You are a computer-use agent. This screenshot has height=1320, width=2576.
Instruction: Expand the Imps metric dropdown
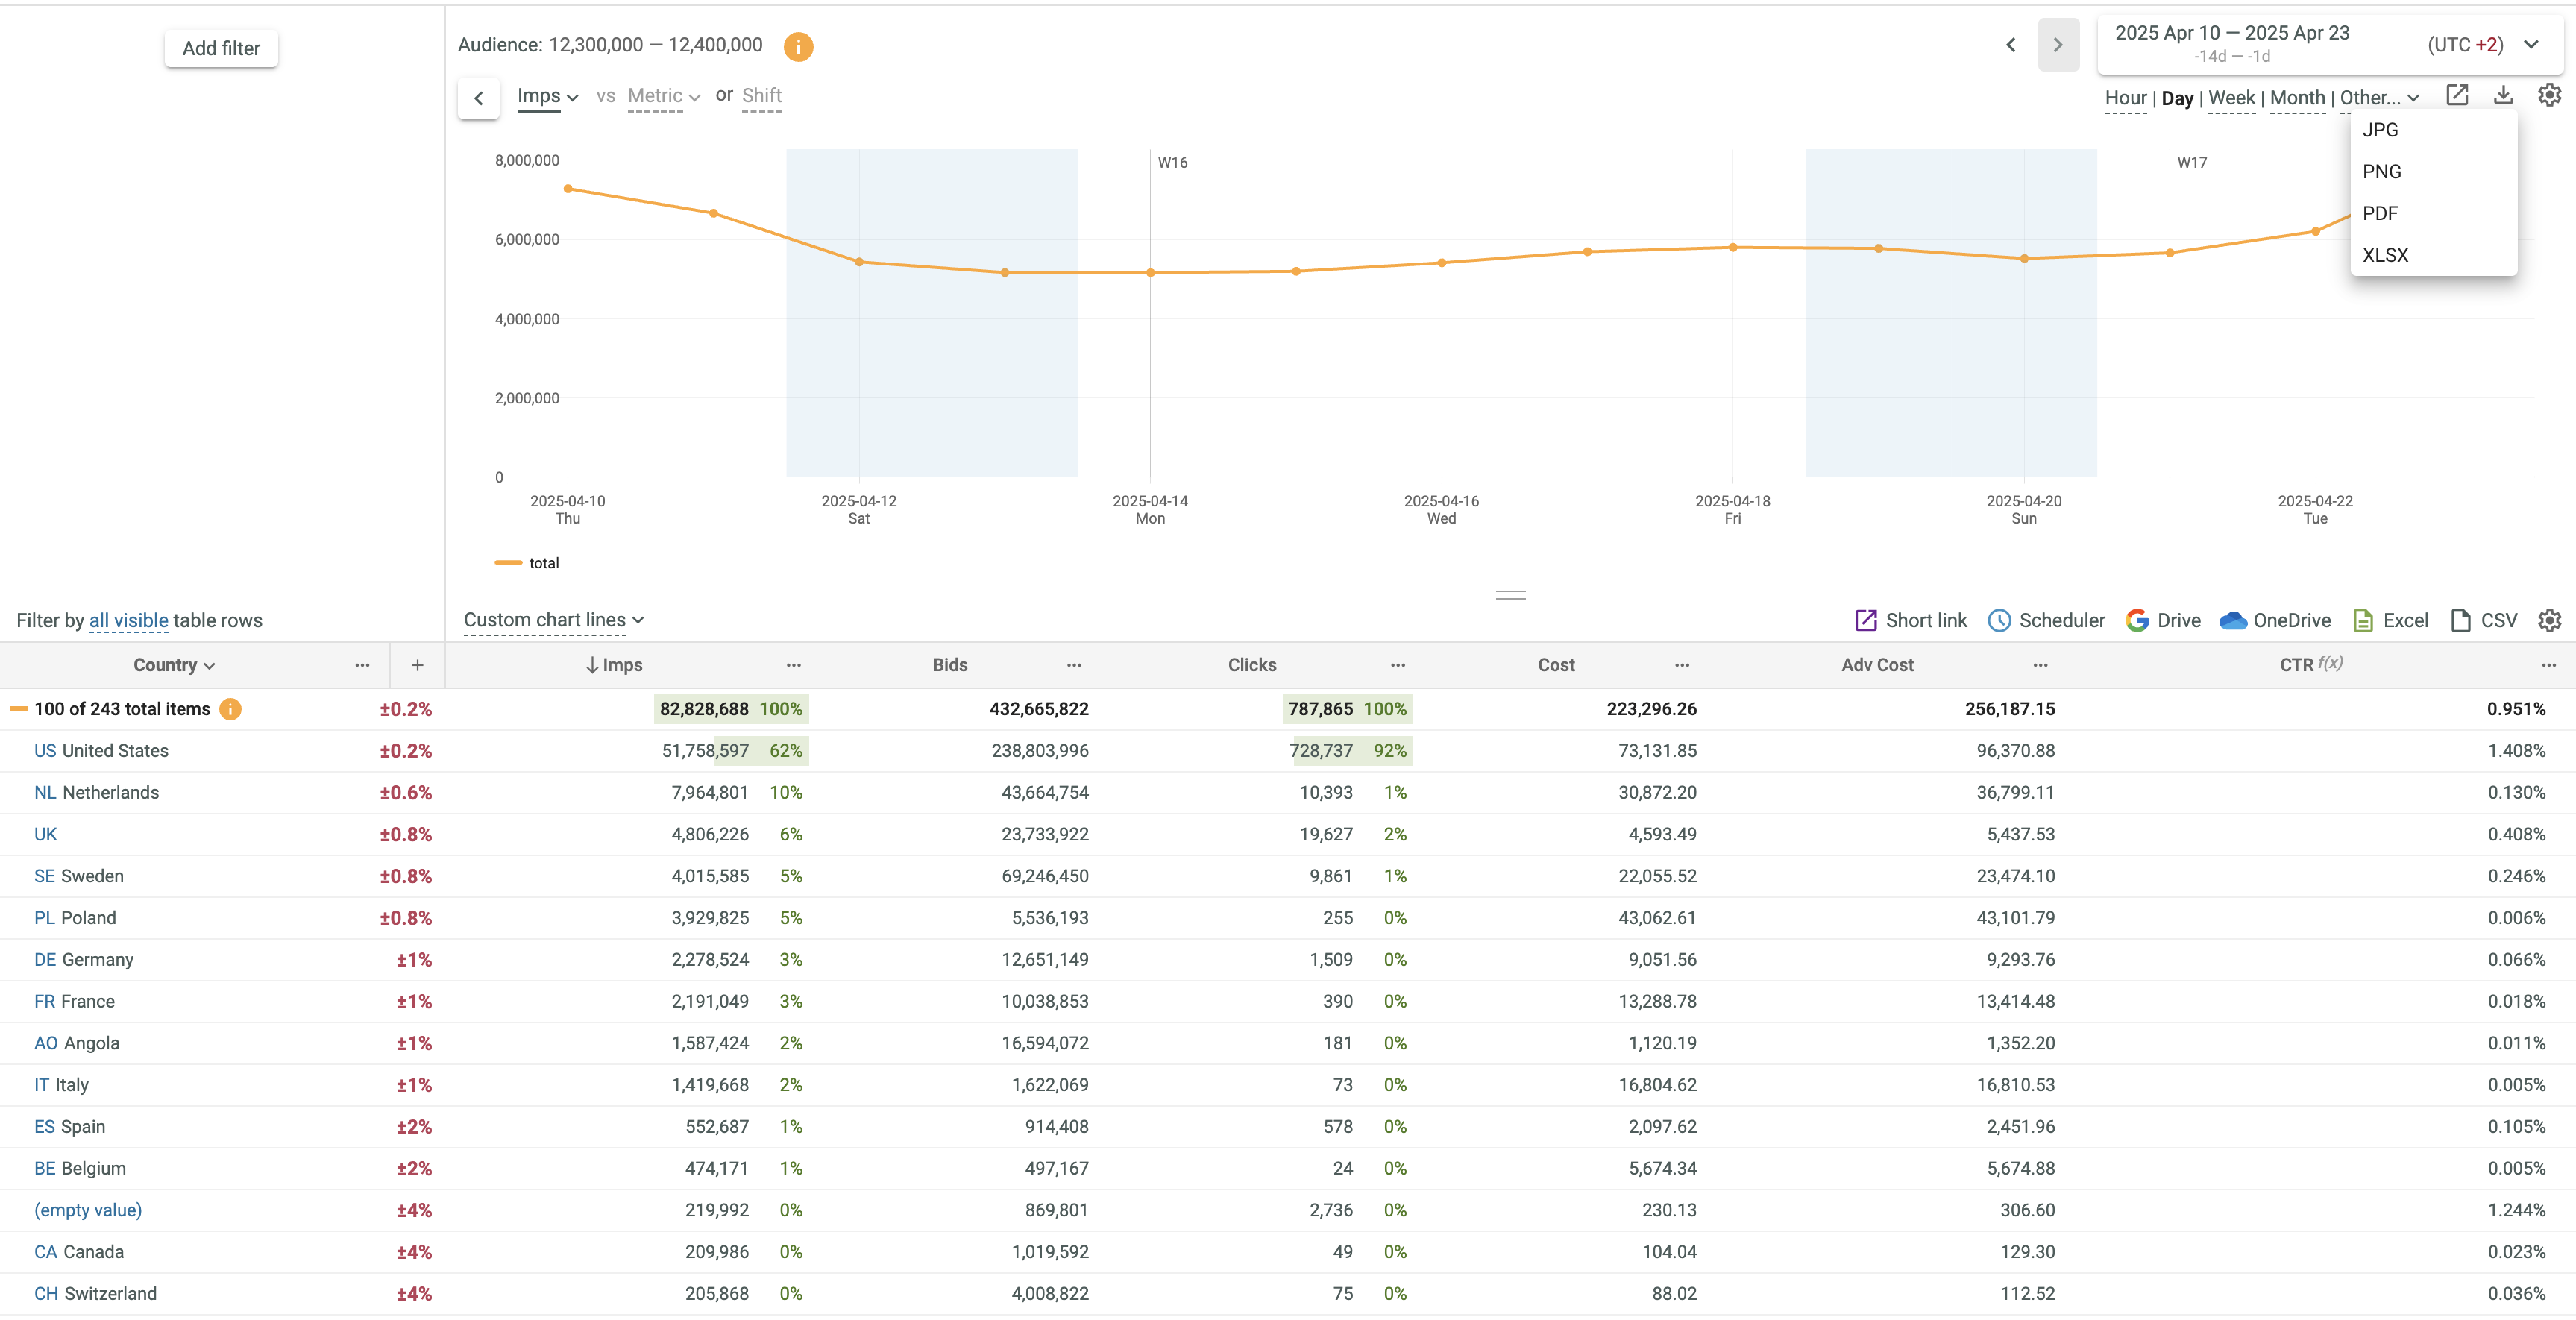tap(547, 96)
